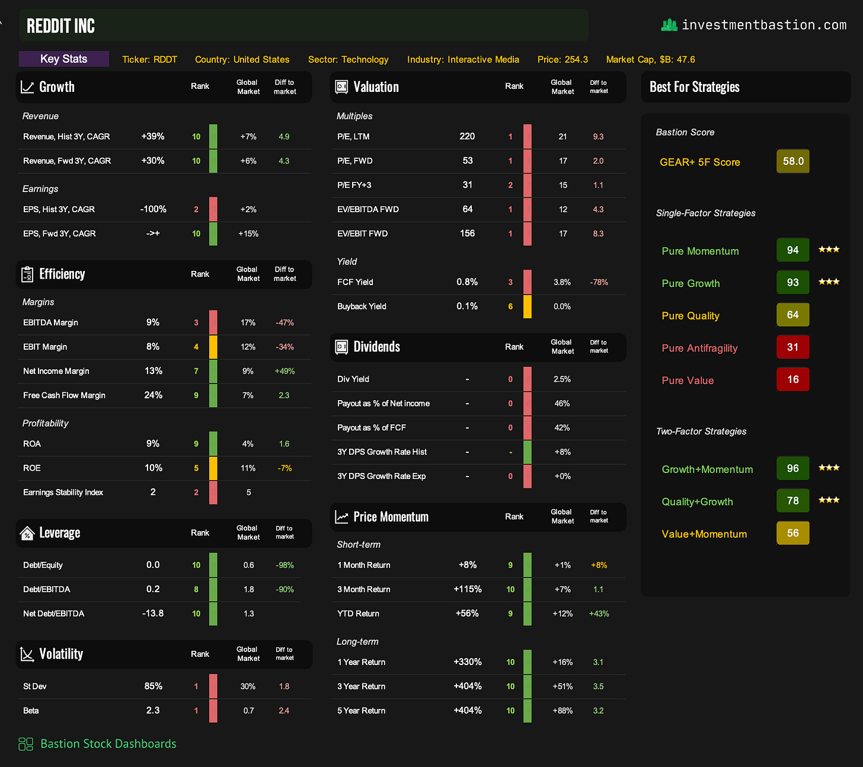Click 5 Year Return row label
This screenshot has width=863, height=767.
(x=362, y=711)
